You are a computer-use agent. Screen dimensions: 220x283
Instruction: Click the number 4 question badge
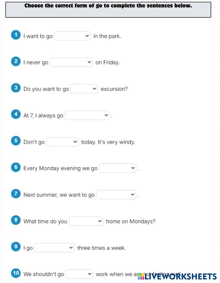[x=16, y=114]
